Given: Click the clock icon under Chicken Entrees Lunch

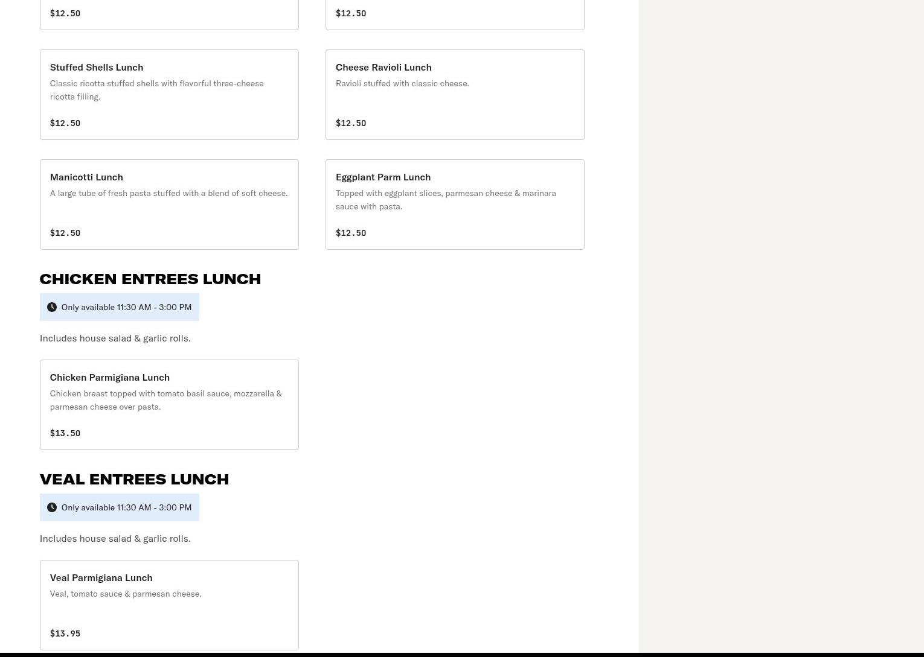Looking at the screenshot, I should (x=52, y=307).
